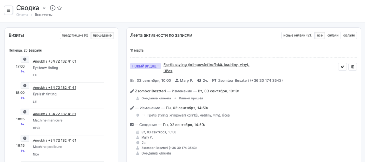This screenshot has height=162, width=365.
Task: Open Anoukh contact for Eyebrow tinting visit
Action: coord(54,61)
